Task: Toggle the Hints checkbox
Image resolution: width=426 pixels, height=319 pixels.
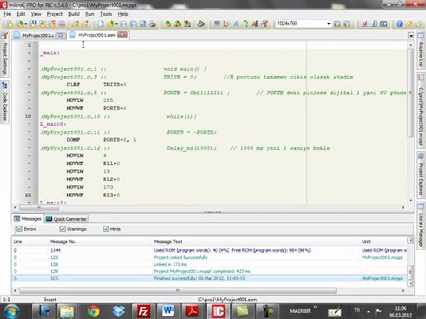Action: pyautogui.click(x=106, y=229)
